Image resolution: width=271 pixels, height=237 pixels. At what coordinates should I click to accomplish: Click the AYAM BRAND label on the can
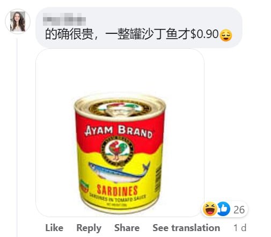tap(119, 132)
